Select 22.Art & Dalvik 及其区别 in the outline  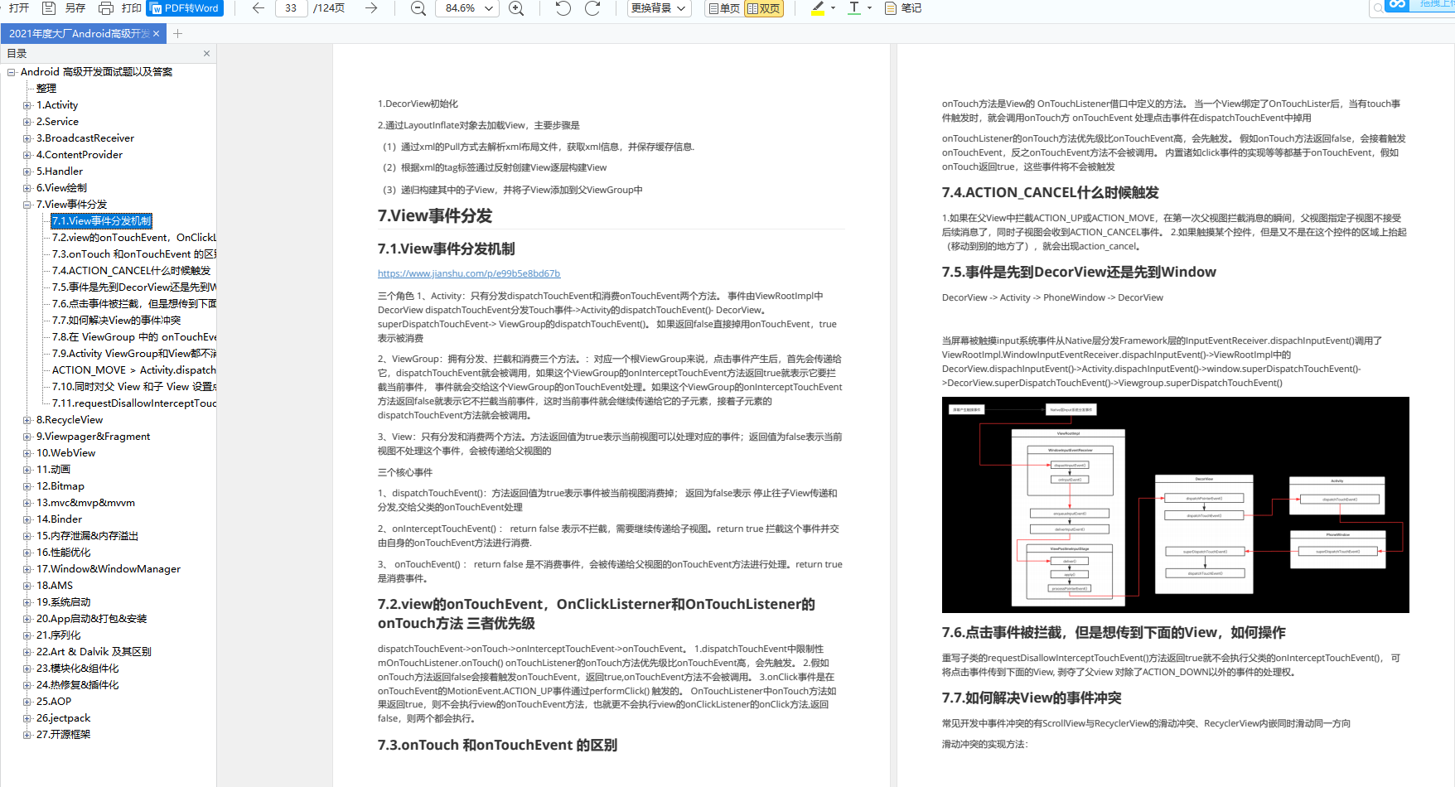pos(94,652)
